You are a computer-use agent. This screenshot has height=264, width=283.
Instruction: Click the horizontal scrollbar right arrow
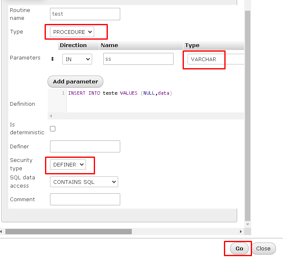point(241,232)
